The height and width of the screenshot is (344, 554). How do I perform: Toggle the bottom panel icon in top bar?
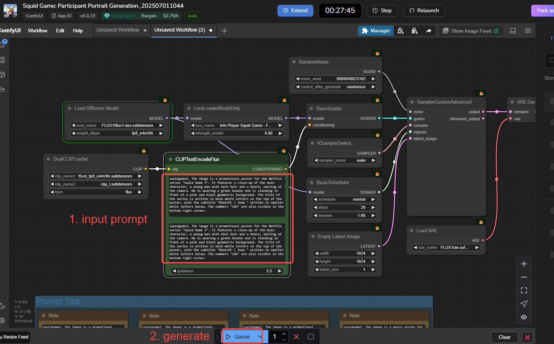(x=513, y=31)
